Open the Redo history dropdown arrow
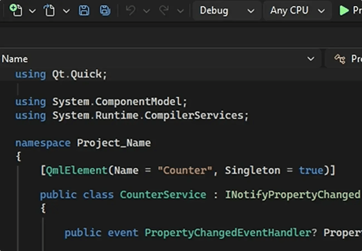362x251 pixels. (x=181, y=11)
